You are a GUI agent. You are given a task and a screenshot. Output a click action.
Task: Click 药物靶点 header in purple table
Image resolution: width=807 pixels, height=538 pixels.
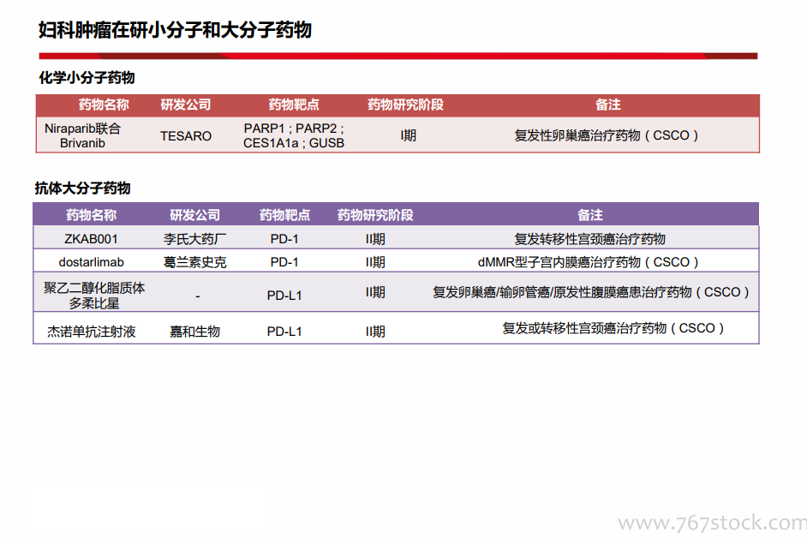[284, 215]
